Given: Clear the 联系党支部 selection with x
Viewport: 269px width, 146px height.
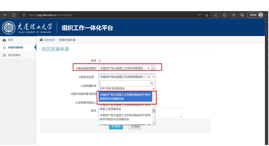Looking at the screenshot, I should click(149, 77).
